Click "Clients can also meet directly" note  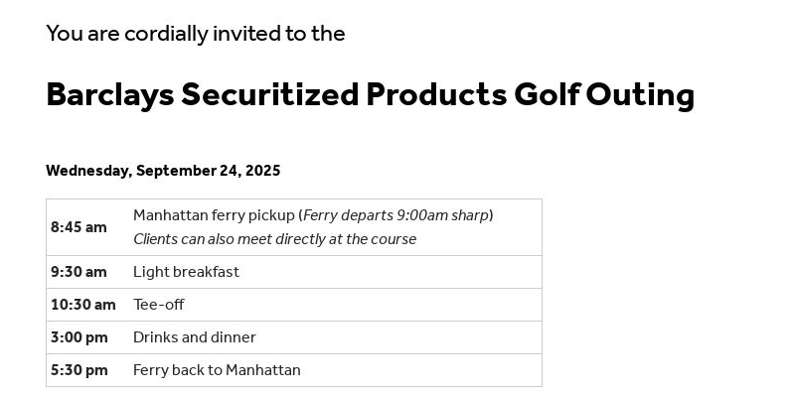tap(274, 239)
